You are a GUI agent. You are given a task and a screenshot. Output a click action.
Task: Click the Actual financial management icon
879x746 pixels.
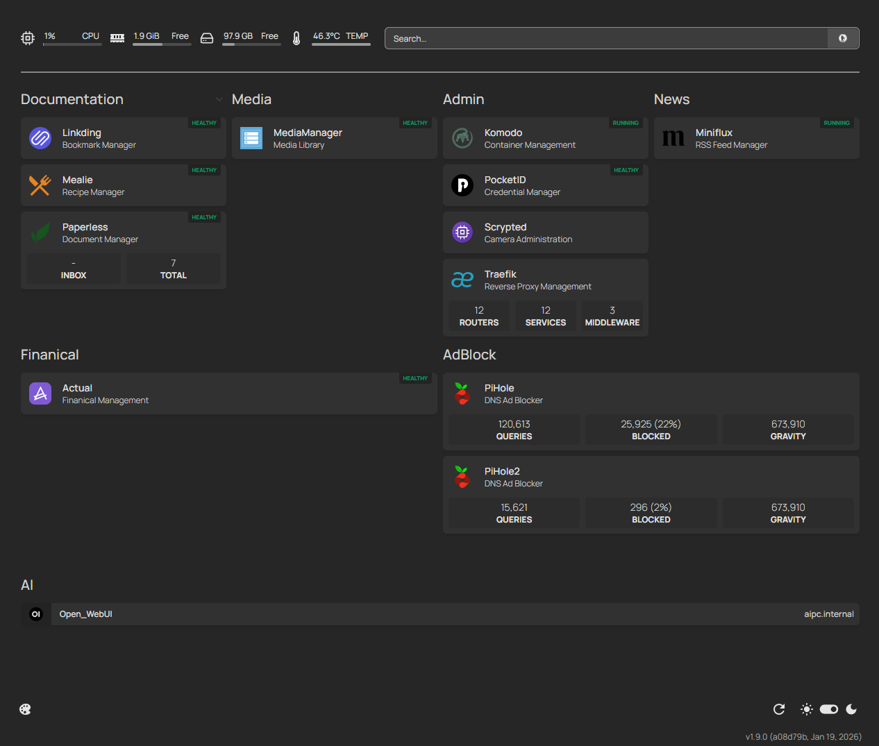[x=40, y=393]
